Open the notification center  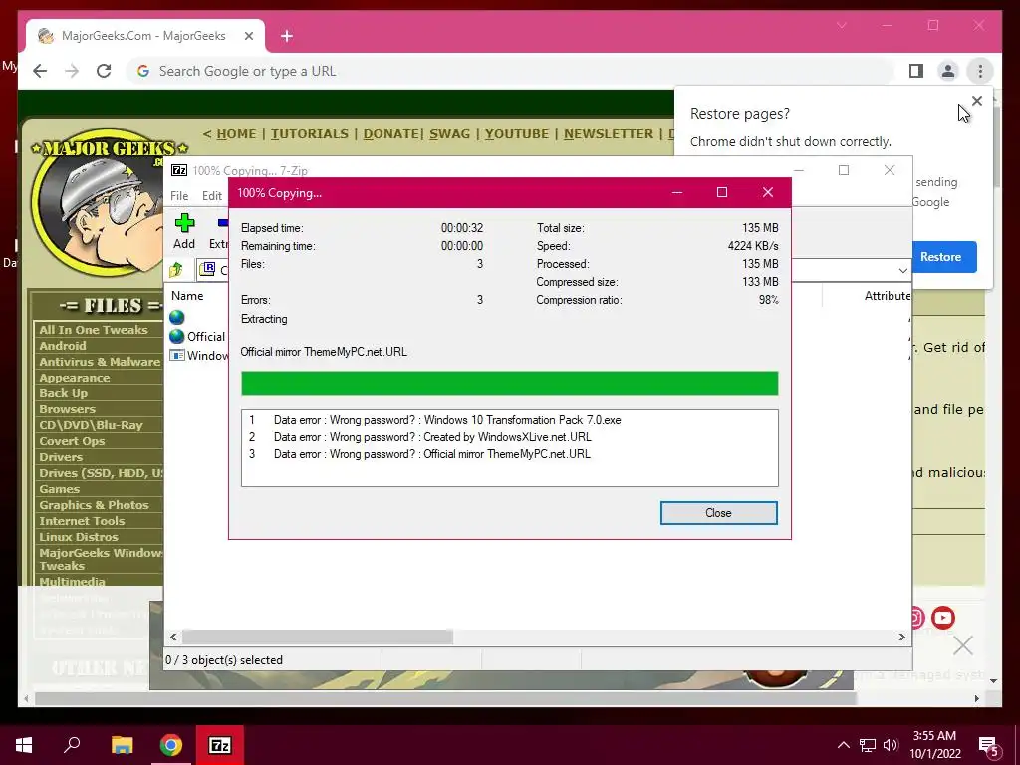pos(990,746)
